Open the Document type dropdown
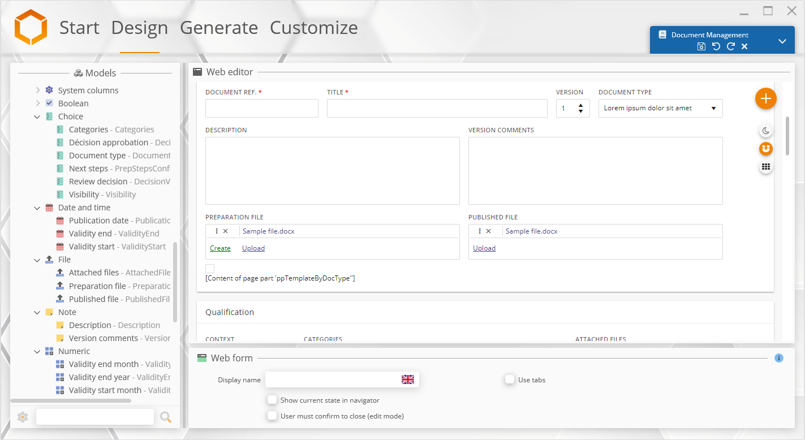 (x=660, y=108)
